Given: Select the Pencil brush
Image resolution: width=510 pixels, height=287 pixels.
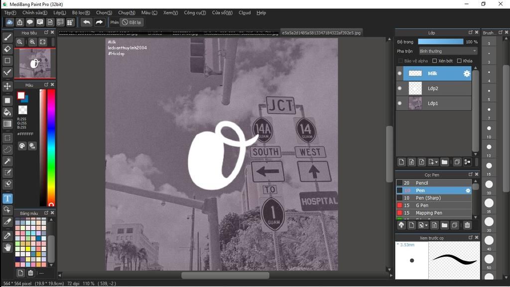Looking at the screenshot, I should pos(433,183).
